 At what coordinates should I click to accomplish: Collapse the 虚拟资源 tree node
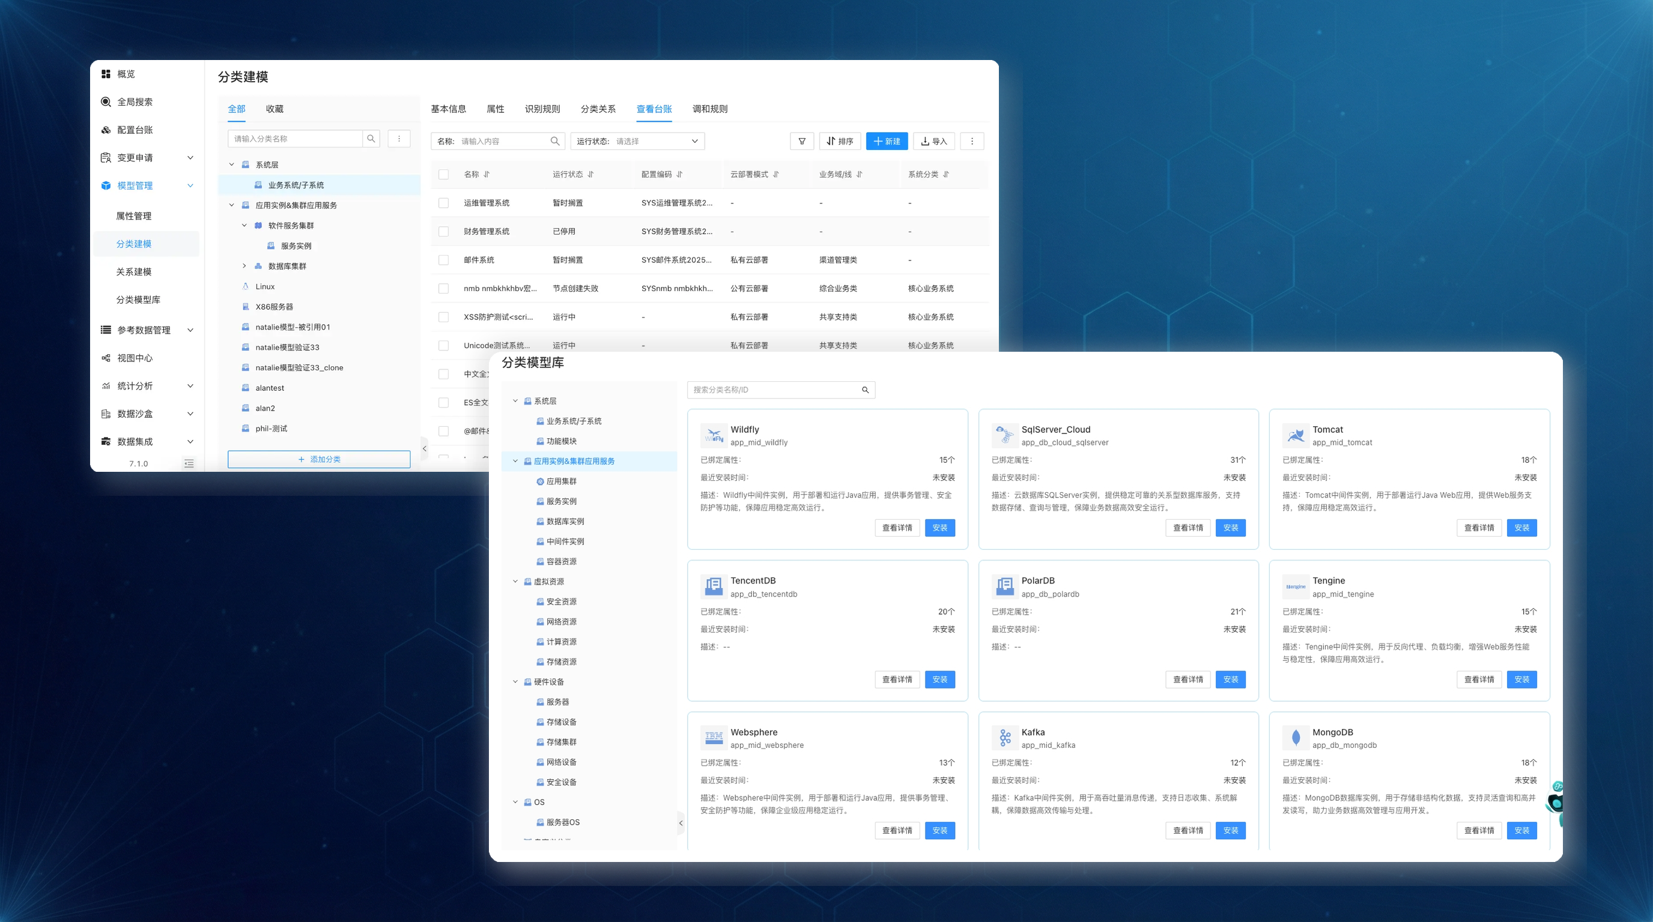(x=515, y=582)
